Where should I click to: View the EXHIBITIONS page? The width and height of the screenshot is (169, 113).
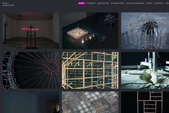tap(117, 3)
